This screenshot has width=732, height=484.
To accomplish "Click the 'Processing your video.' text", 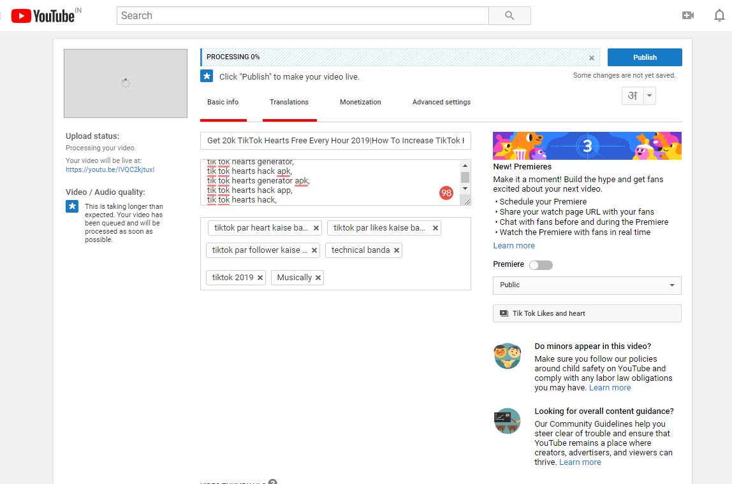I will point(101,148).
